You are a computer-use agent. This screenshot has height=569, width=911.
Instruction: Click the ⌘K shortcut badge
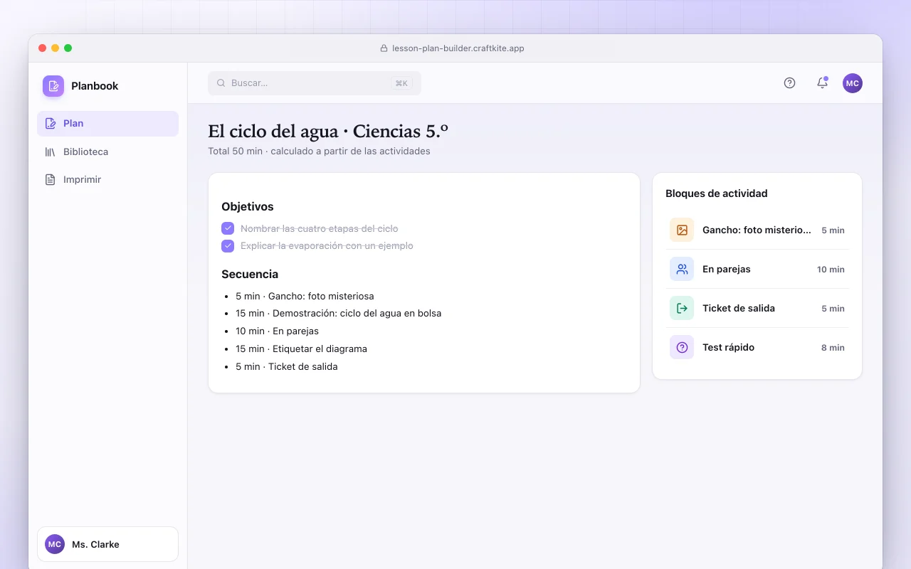(401, 83)
